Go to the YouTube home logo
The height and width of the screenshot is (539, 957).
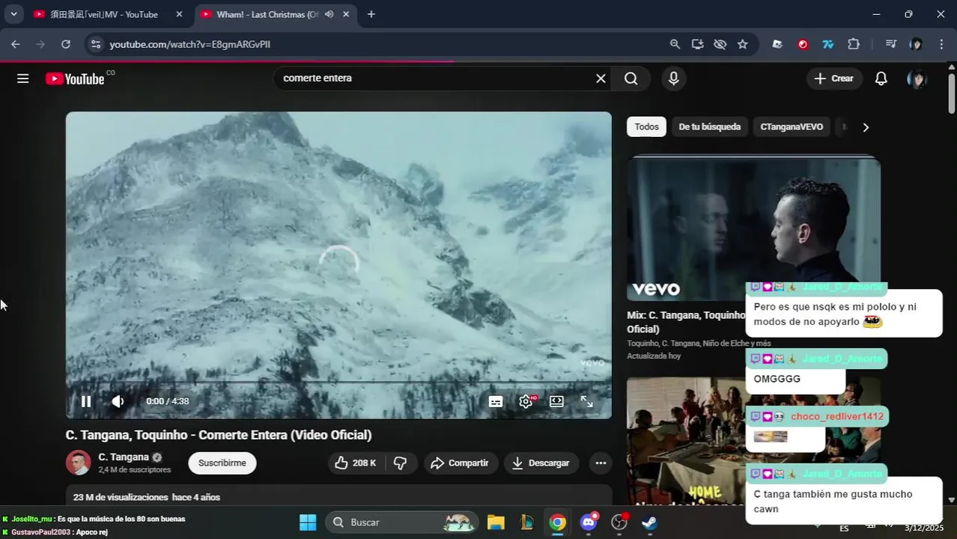pos(75,79)
